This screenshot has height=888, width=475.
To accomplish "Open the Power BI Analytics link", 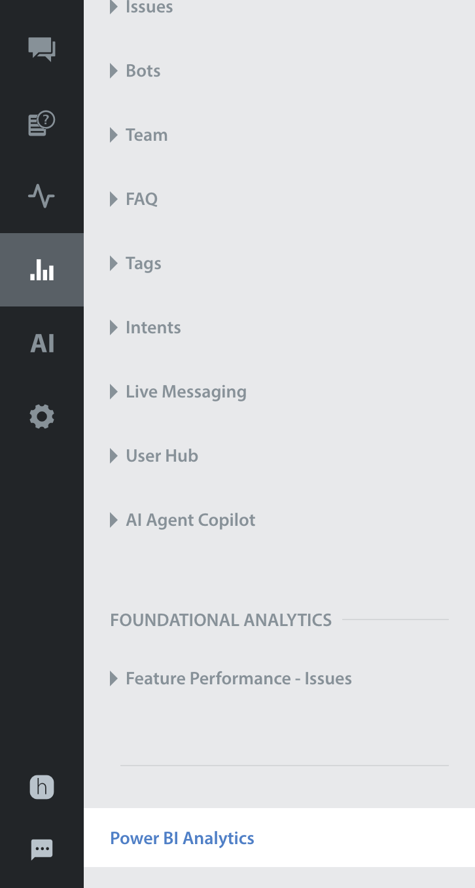I will tap(182, 838).
